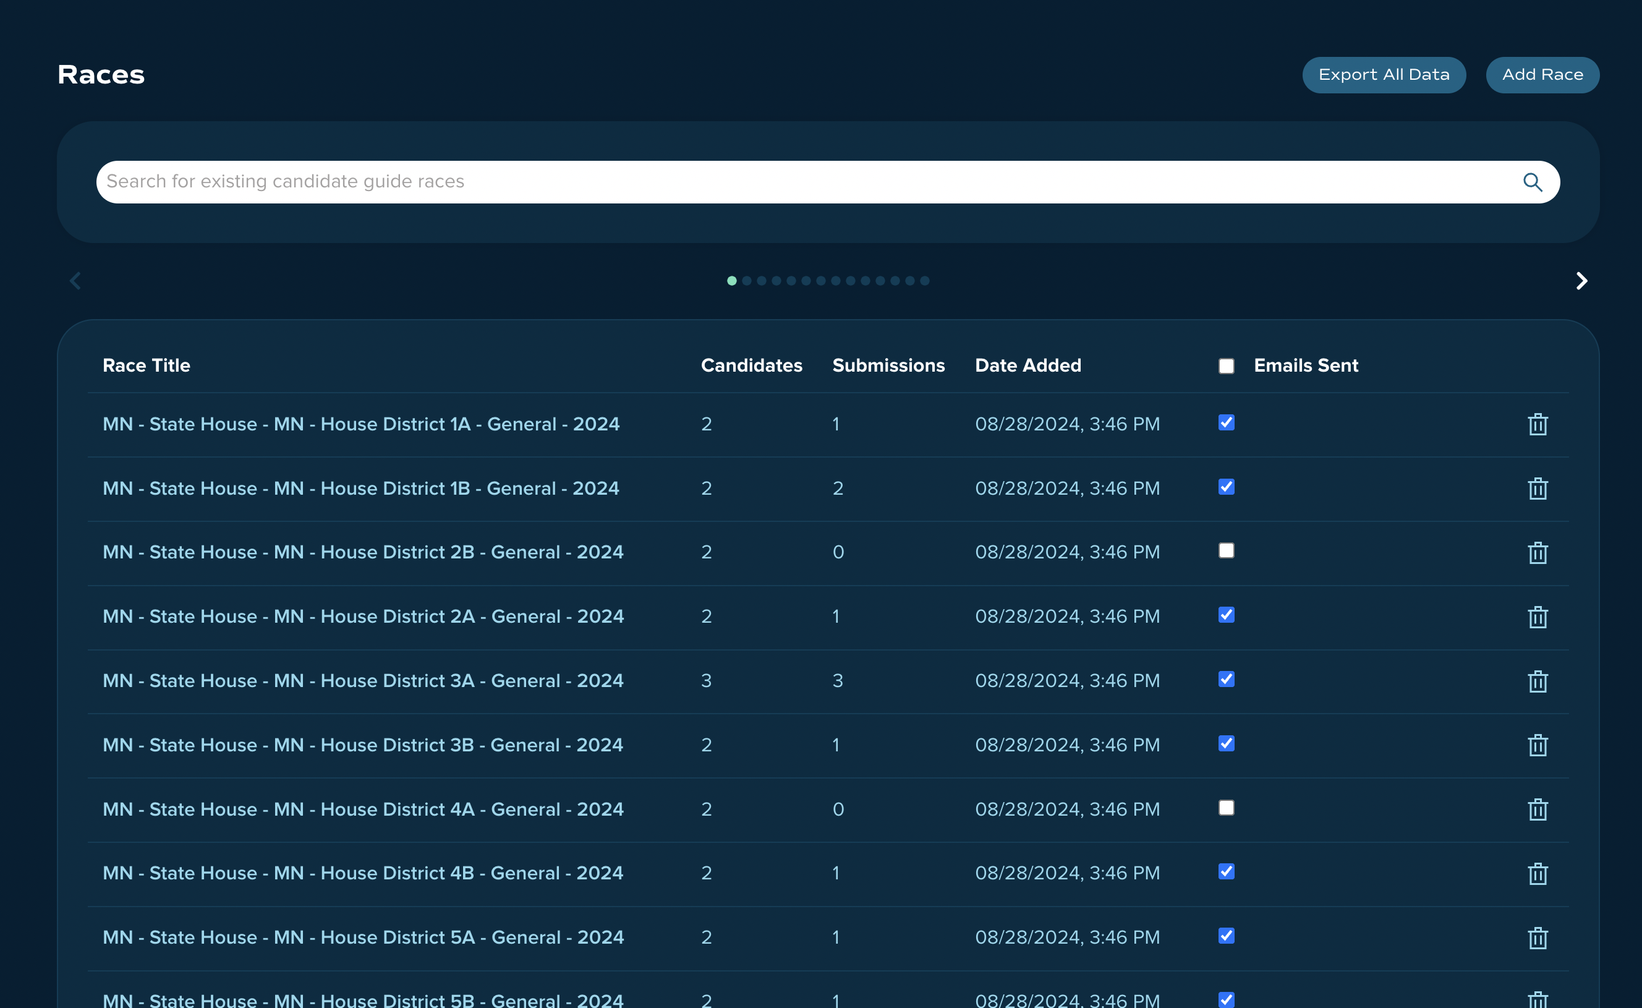Click the Candidates column header

tap(751, 365)
